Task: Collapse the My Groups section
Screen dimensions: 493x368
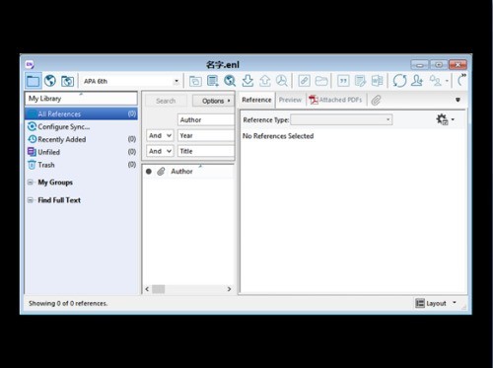Action: [x=31, y=183]
